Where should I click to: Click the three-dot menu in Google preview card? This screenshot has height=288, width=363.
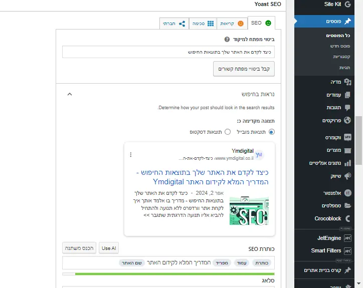click(x=131, y=155)
